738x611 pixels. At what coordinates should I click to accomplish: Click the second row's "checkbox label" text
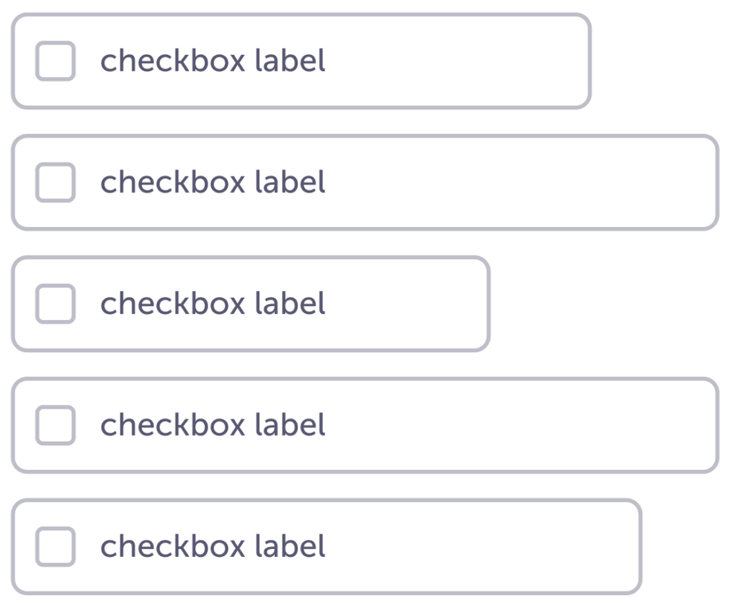click(x=213, y=182)
